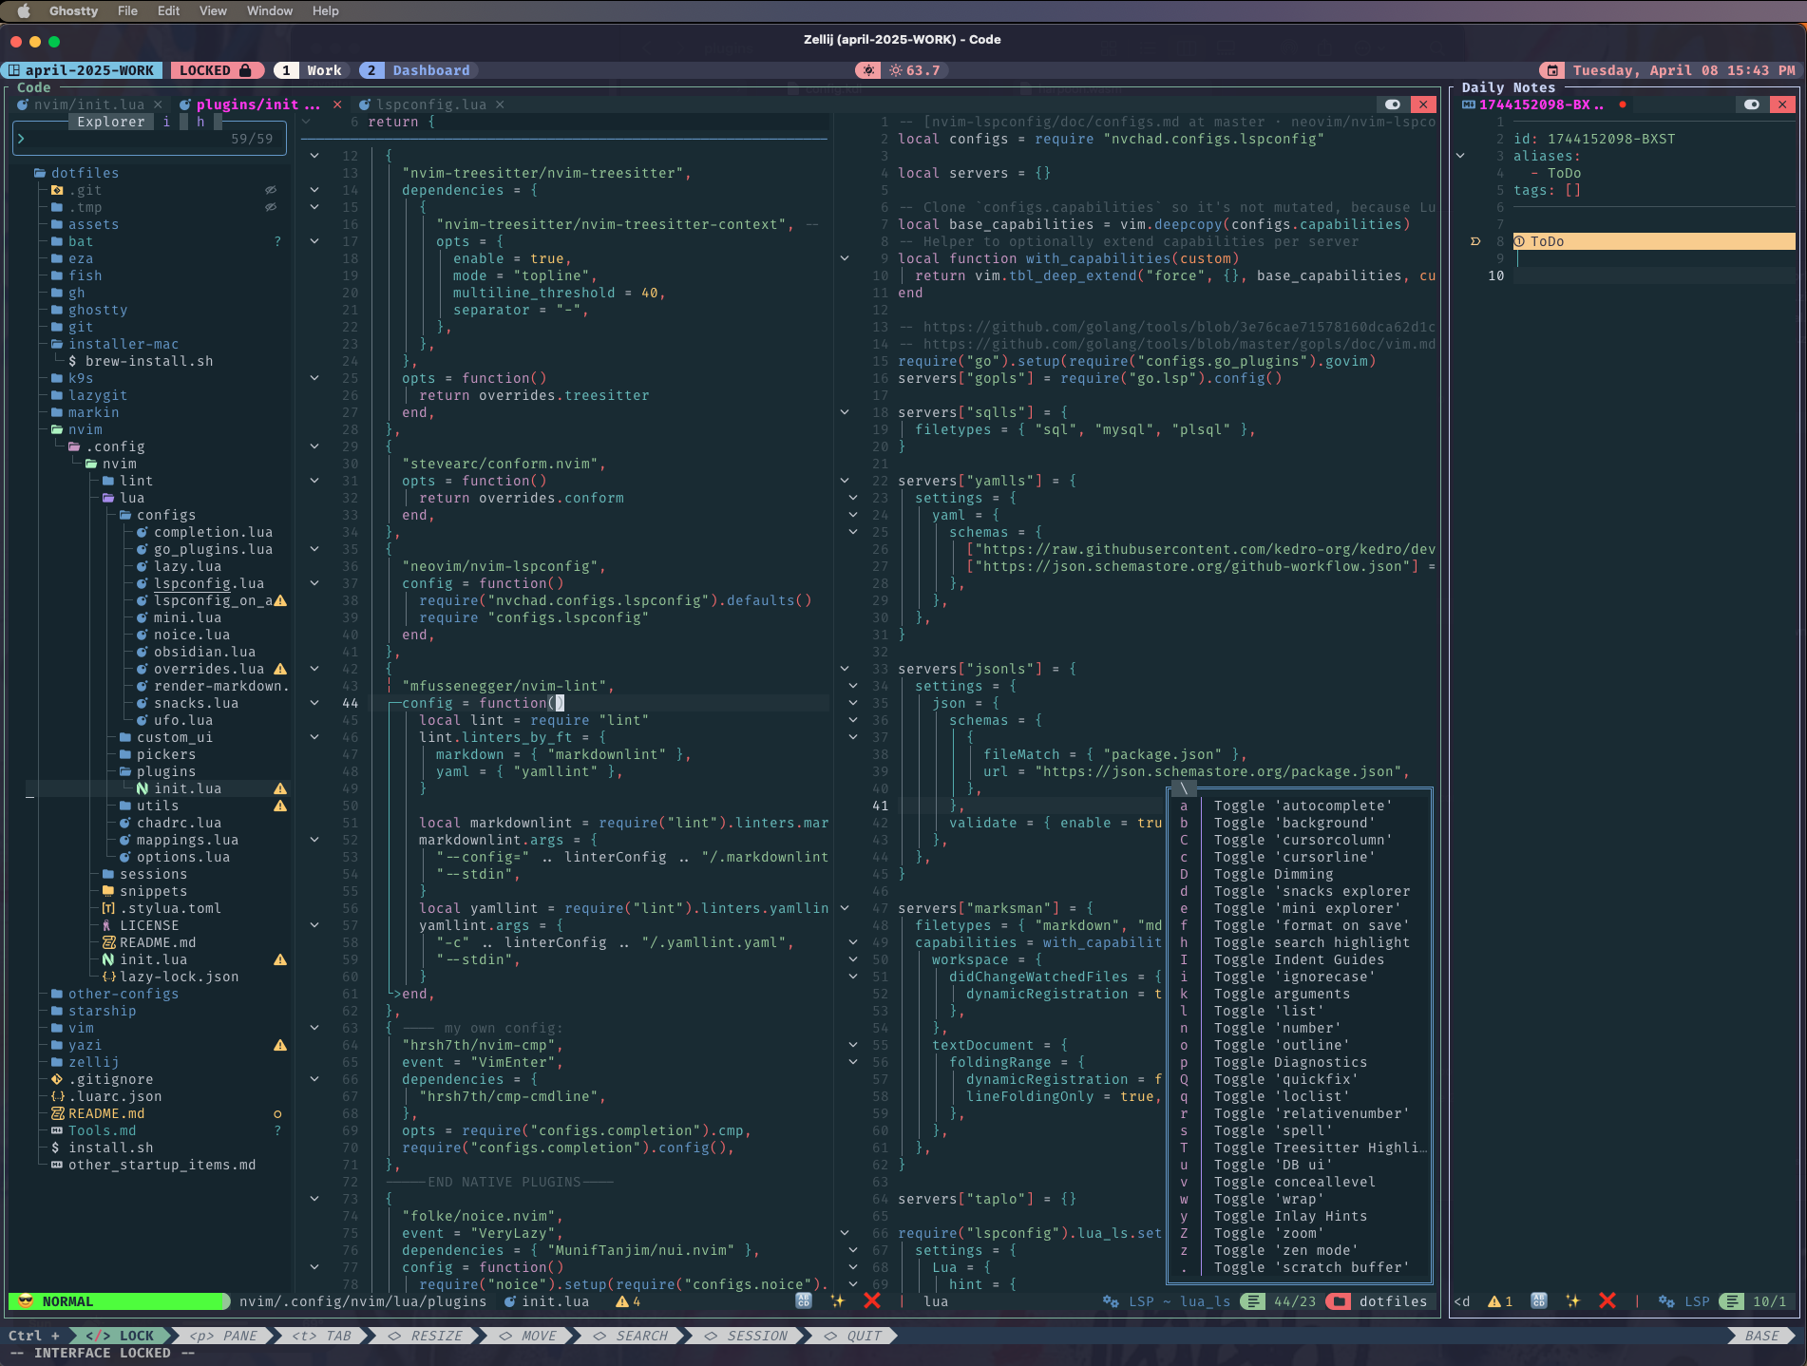The width and height of the screenshot is (1807, 1366).
Task: Click the modified circle marker beside README.md
Action: [277, 1113]
